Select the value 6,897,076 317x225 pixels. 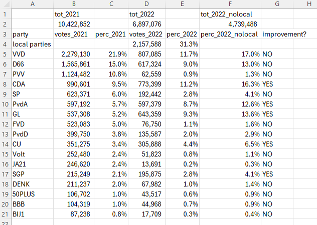pos(147,24)
